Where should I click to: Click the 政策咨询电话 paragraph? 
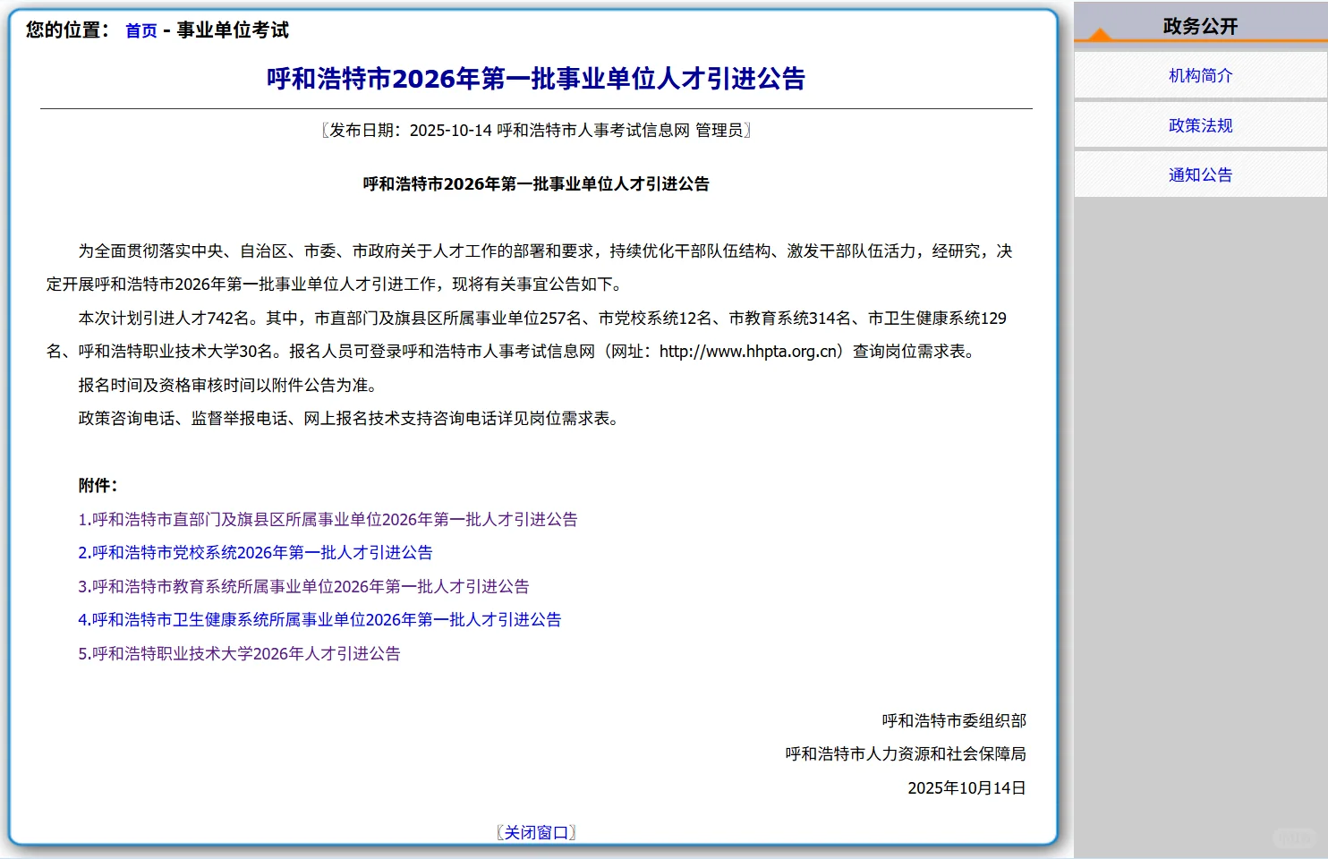pyautogui.click(x=350, y=418)
